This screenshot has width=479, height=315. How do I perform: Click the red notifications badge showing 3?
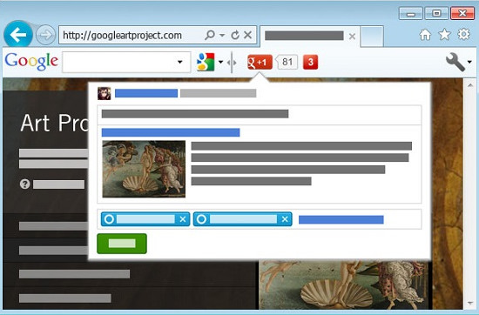pos(310,63)
